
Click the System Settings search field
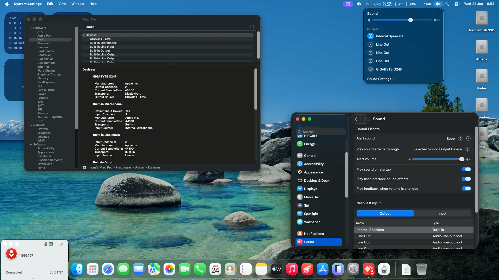pos(321,132)
